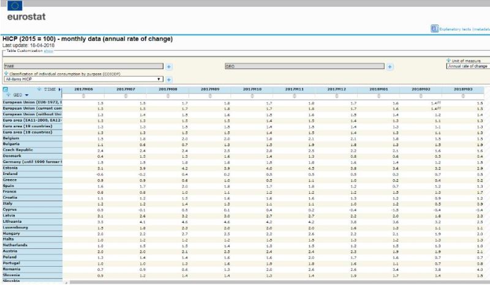
Task: Click the plus button beside the GEO field
Action: [390, 66]
